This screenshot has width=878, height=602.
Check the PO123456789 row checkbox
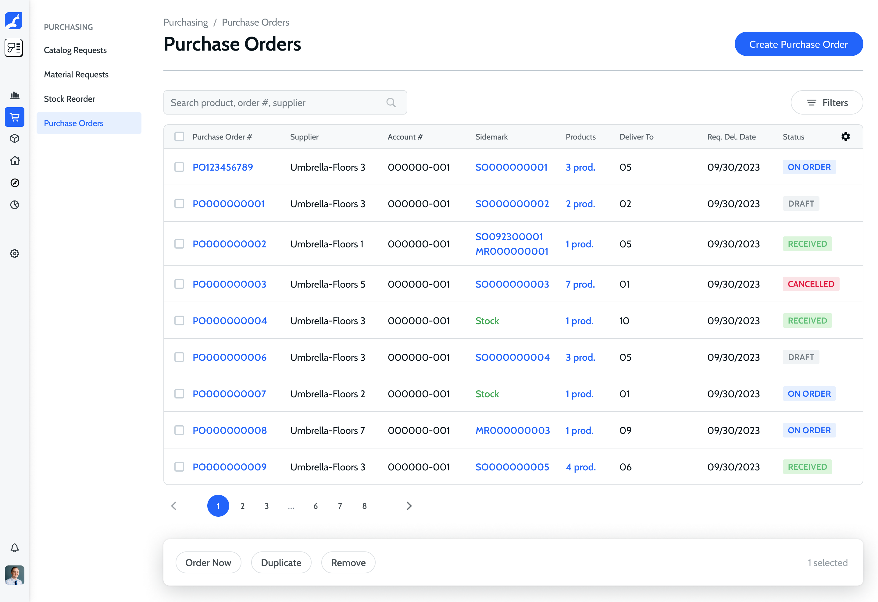click(x=179, y=167)
